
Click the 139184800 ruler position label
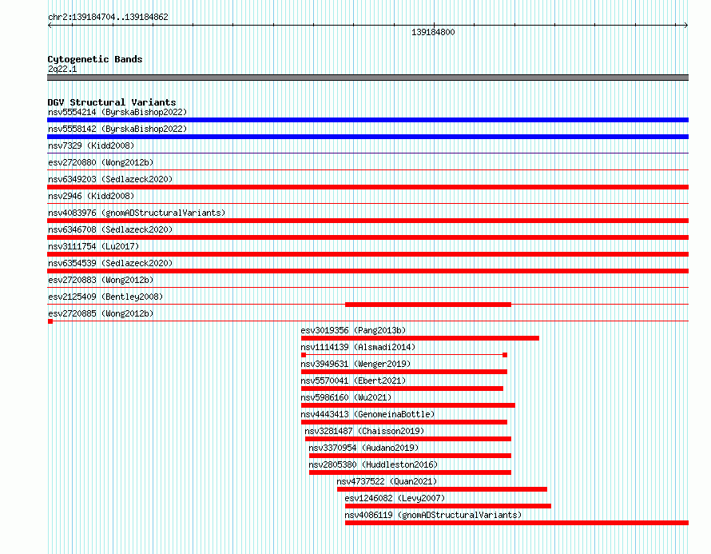433,32
